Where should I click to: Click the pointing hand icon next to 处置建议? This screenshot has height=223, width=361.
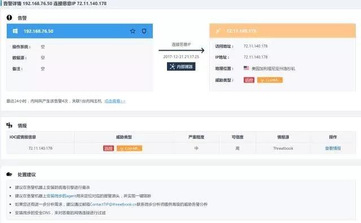pyautogui.click(x=9, y=174)
